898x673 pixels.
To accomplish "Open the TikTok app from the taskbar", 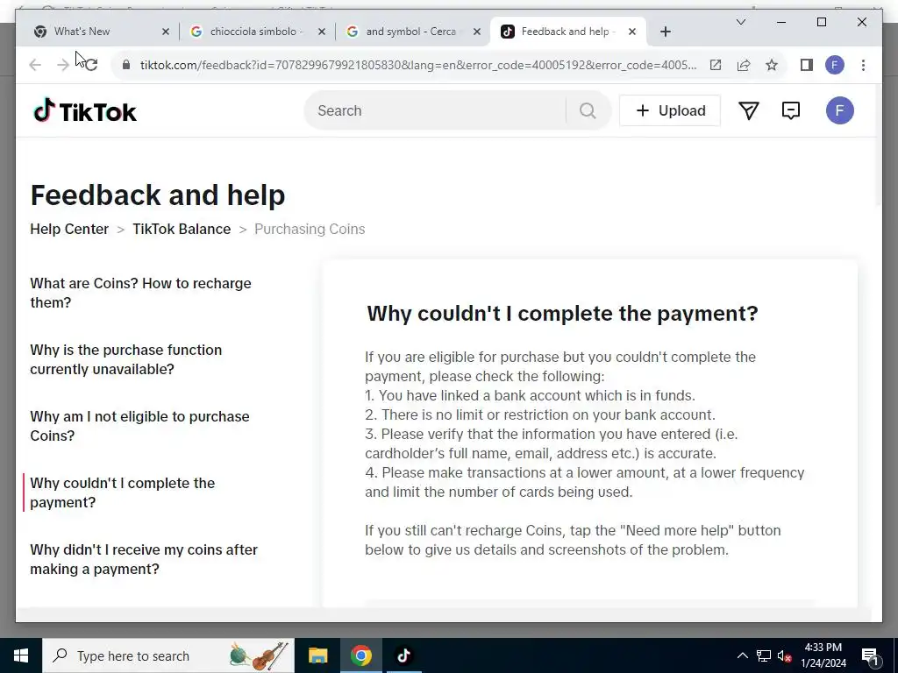I will coord(403,655).
